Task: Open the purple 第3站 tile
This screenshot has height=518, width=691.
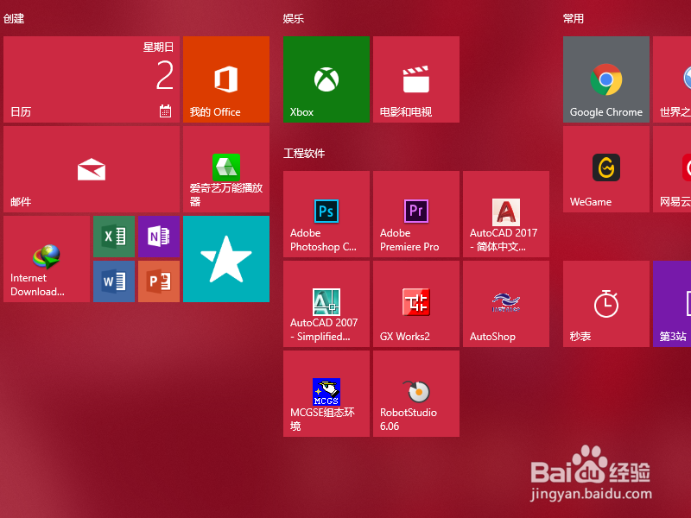Action: pyautogui.click(x=672, y=304)
